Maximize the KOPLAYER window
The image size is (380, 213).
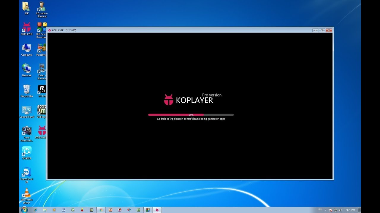pyautogui.click(x=322, y=30)
